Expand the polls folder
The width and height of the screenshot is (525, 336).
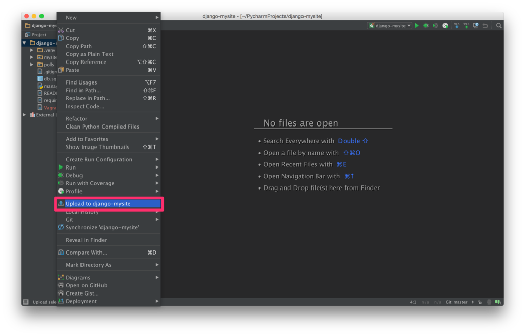(32, 64)
